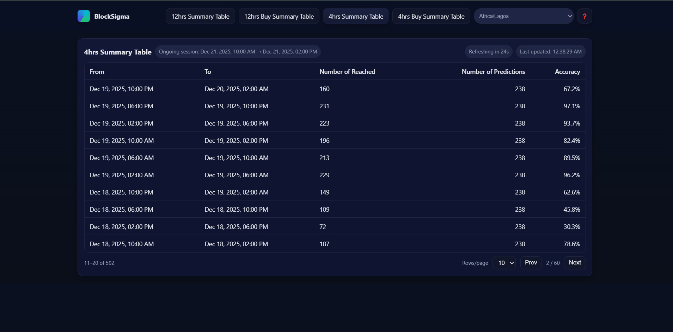This screenshot has height=332, width=673.
Task: Click the Number of Predictions header
Action: pos(493,72)
